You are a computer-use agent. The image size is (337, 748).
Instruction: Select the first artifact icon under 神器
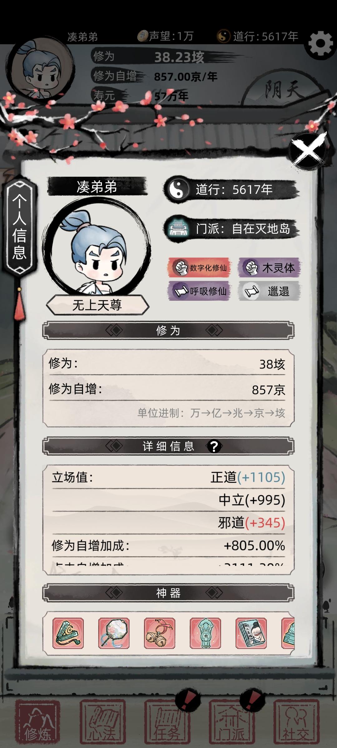pos(68,633)
